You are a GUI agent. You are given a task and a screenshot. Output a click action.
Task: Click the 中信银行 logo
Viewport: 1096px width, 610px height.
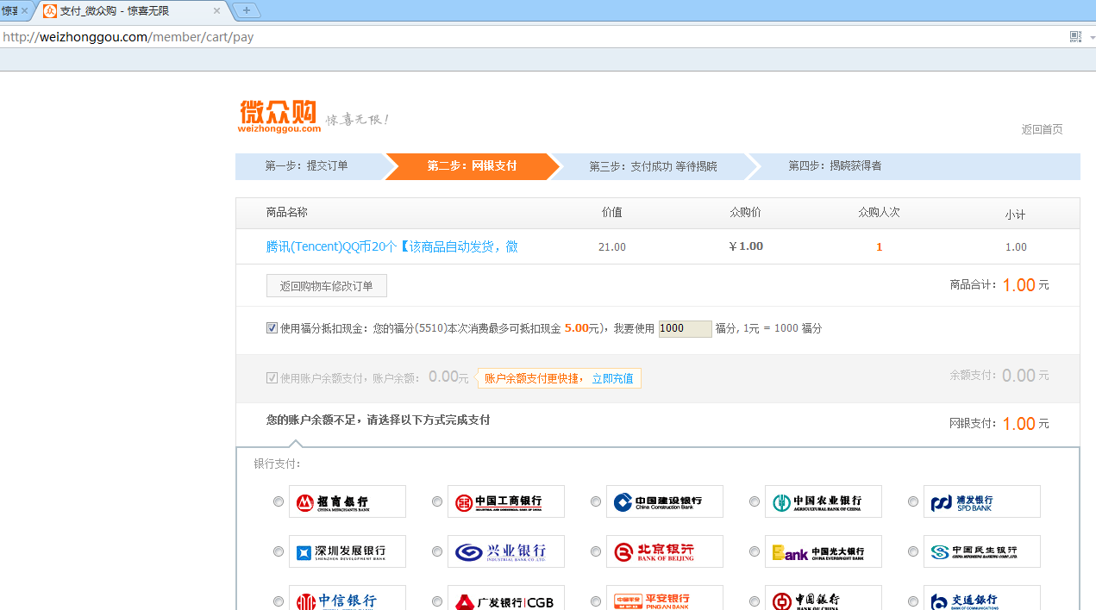click(x=348, y=598)
